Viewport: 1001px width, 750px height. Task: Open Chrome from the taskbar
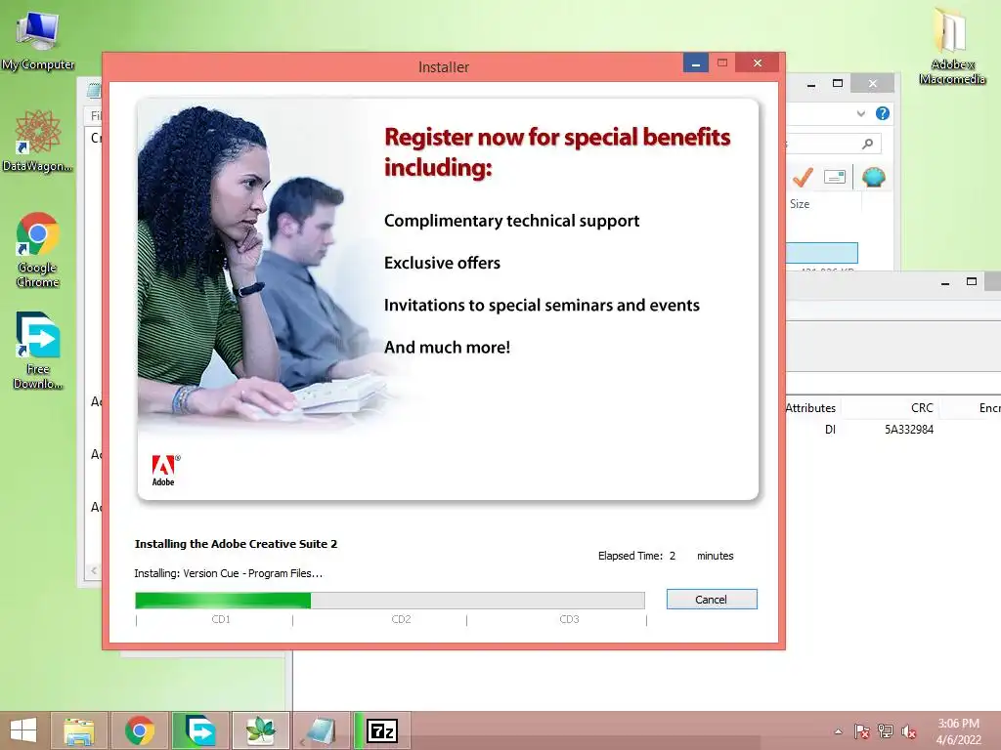pyautogui.click(x=140, y=730)
